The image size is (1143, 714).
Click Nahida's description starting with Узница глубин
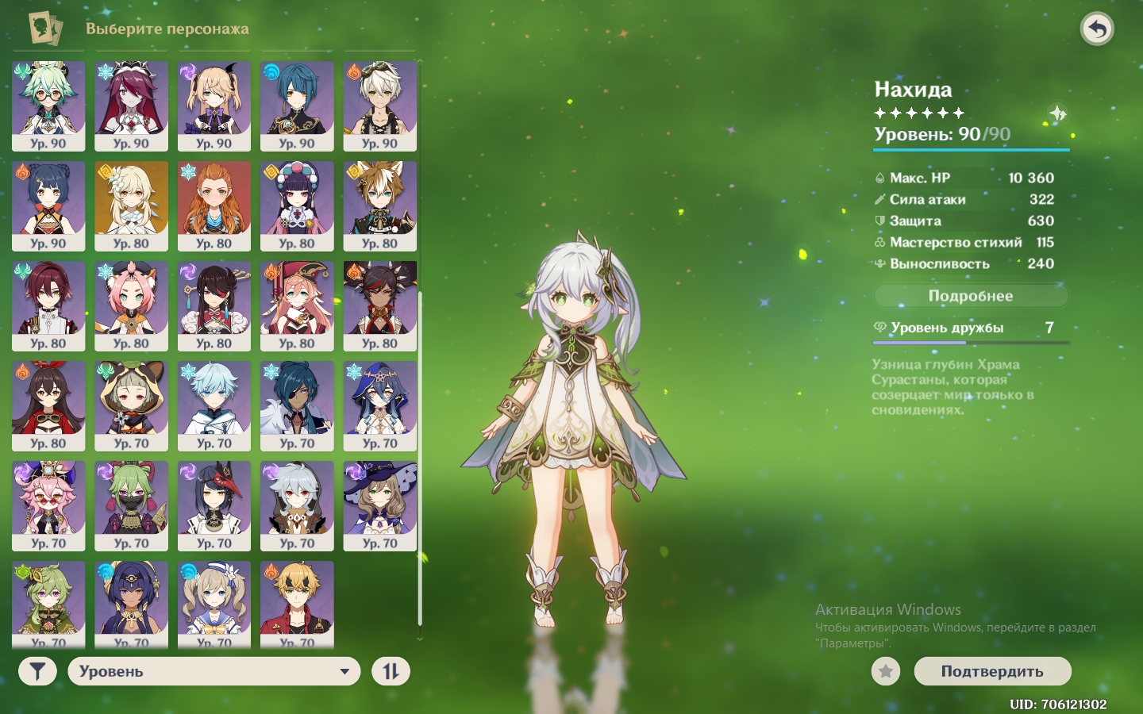click(952, 387)
